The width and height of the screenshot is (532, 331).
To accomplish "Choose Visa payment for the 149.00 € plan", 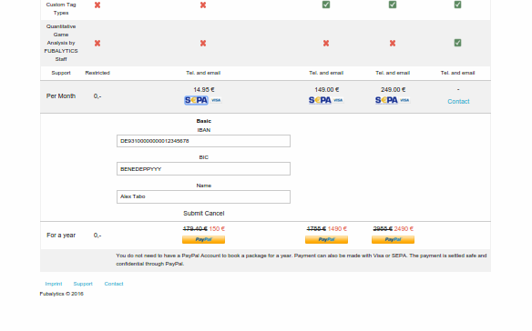I will click(338, 100).
